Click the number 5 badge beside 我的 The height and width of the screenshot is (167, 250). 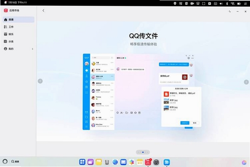pos(32,49)
